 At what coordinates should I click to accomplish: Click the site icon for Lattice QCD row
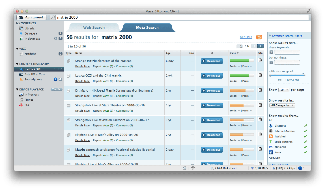coord(260,75)
